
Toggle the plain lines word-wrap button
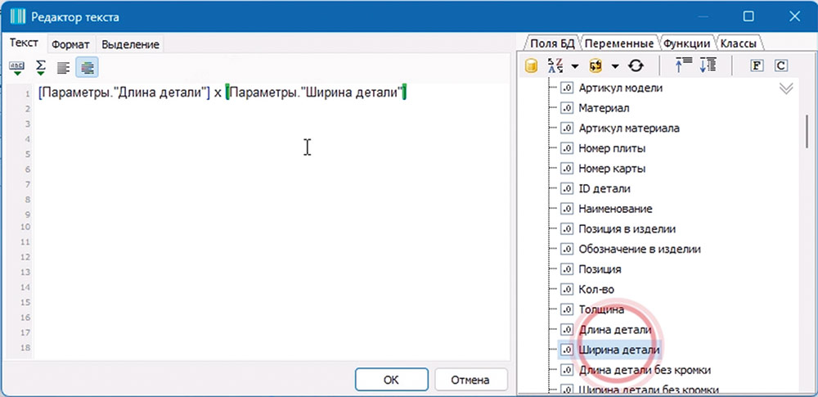[64, 67]
